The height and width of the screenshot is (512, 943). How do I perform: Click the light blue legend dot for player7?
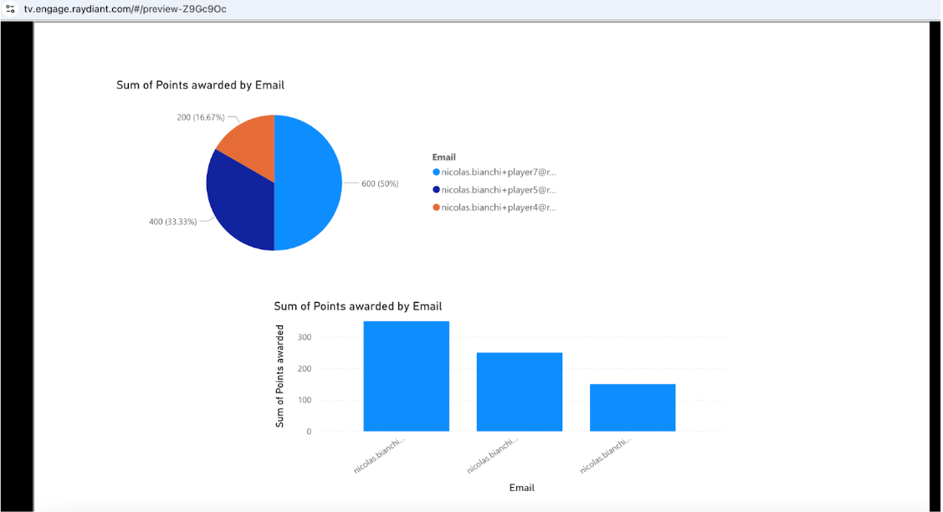coord(436,172)
